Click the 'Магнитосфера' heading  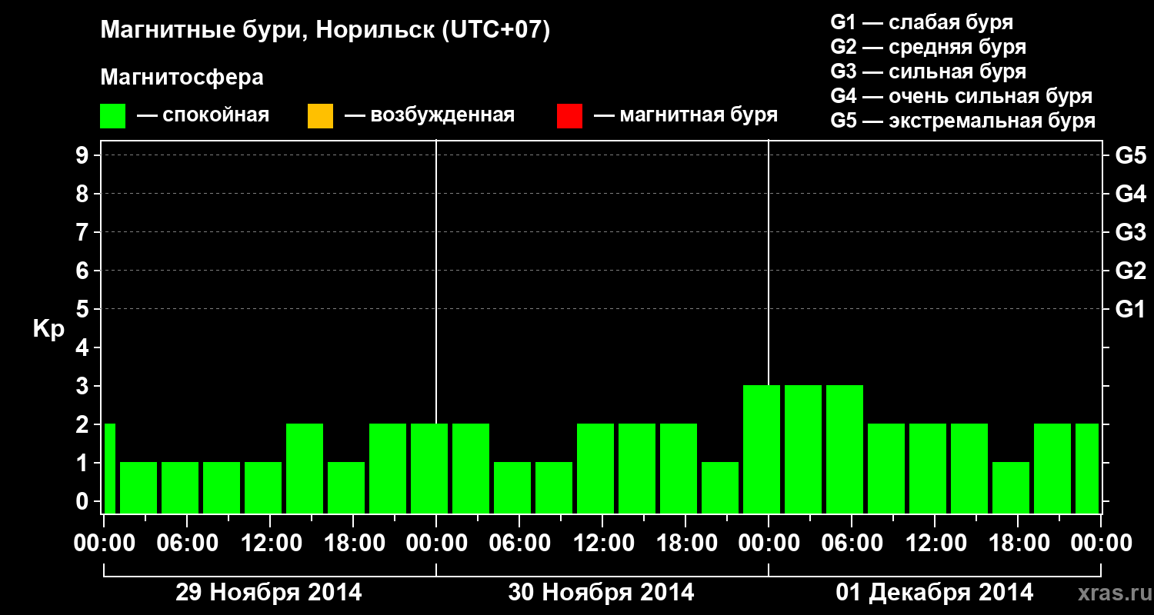pyautogui.click(x=182, y=78)
